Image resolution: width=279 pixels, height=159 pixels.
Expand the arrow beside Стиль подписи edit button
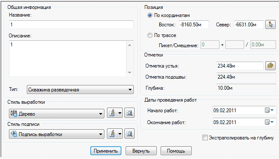(120, 133)
